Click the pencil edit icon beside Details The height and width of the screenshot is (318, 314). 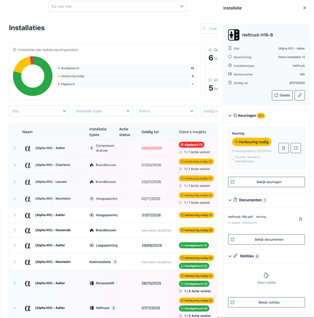tap(299, 96)
